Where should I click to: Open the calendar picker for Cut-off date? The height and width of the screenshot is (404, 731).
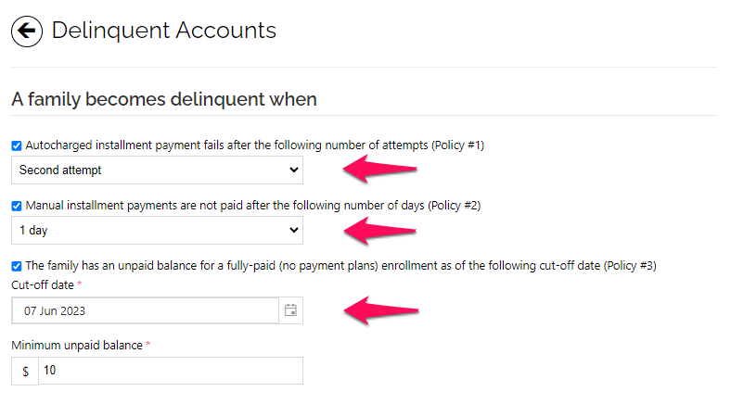[x=291, y=310]
